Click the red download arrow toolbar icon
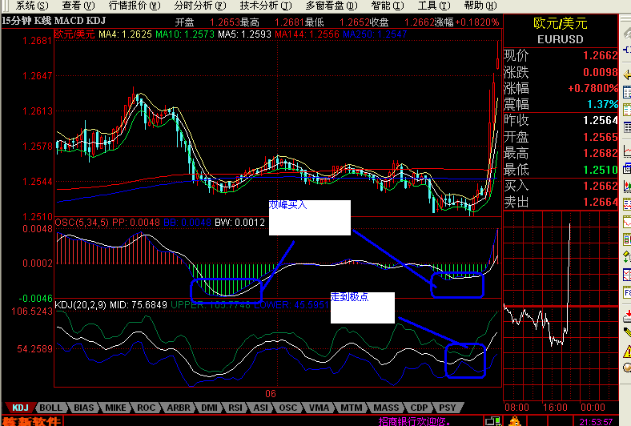 pos(627,315)
